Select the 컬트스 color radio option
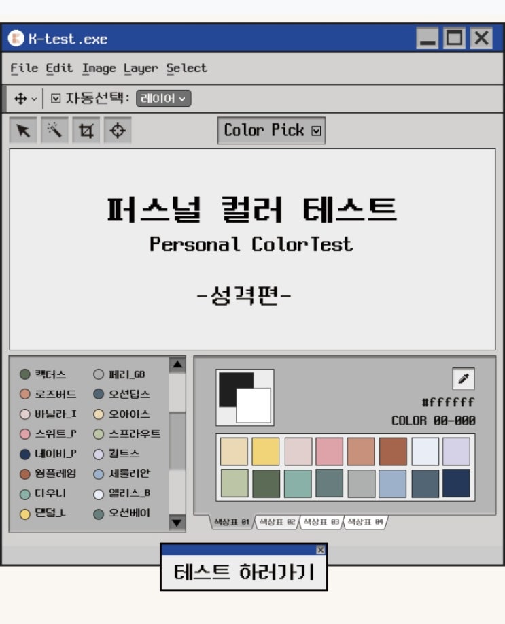 (99, 454)
